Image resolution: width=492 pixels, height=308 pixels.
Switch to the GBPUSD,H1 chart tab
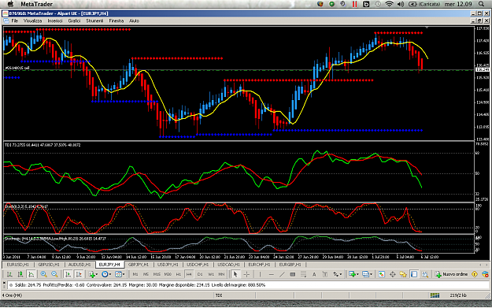[x=49, y=265]
